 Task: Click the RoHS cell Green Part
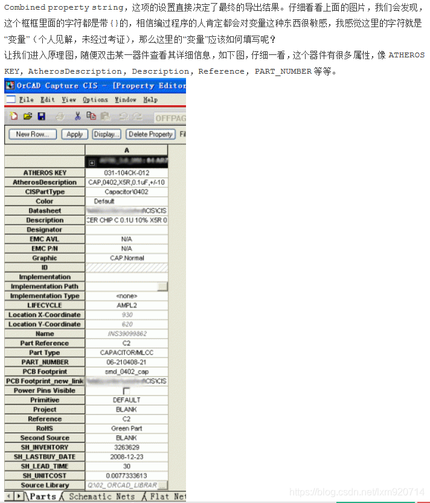126,429
